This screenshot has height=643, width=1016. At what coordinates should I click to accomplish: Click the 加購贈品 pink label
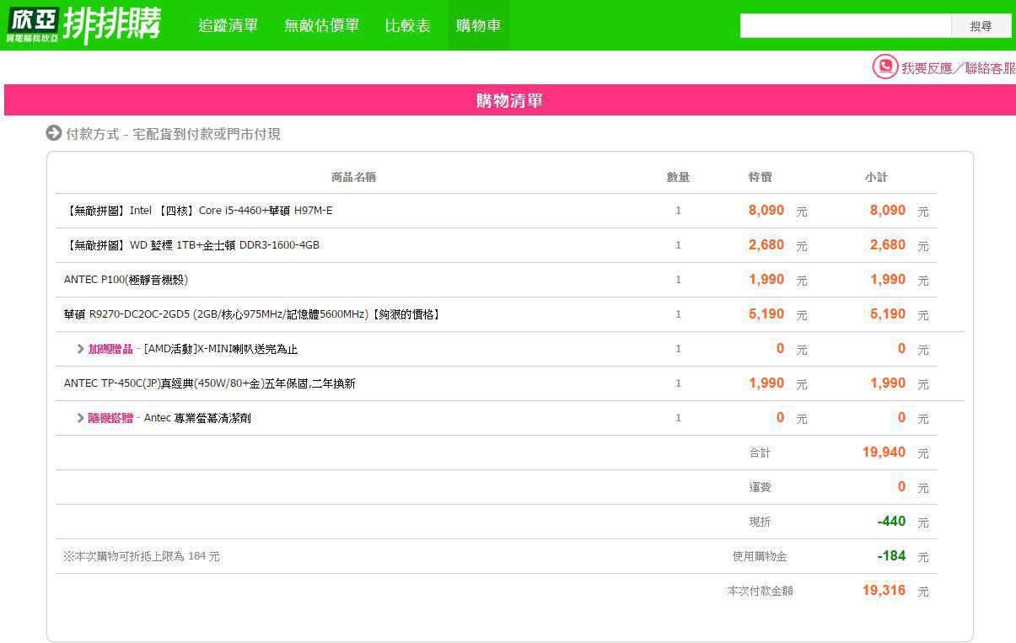click(110, 349)
